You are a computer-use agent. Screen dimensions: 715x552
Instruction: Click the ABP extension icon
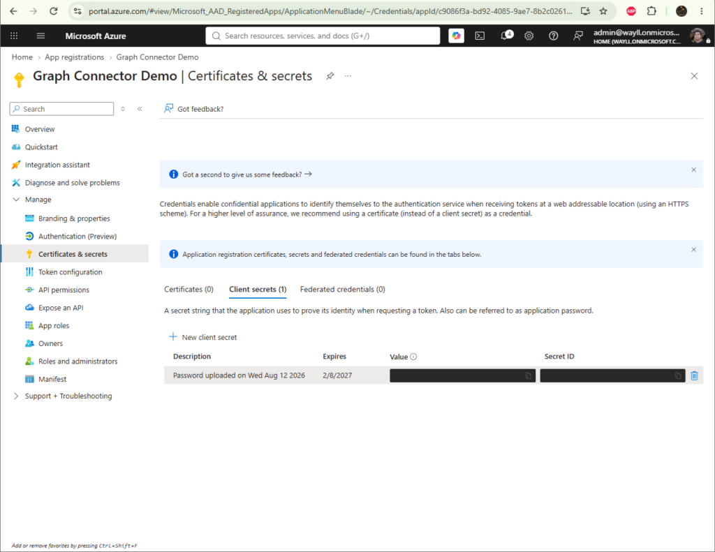pyautogui.click(x=631, y=11)
